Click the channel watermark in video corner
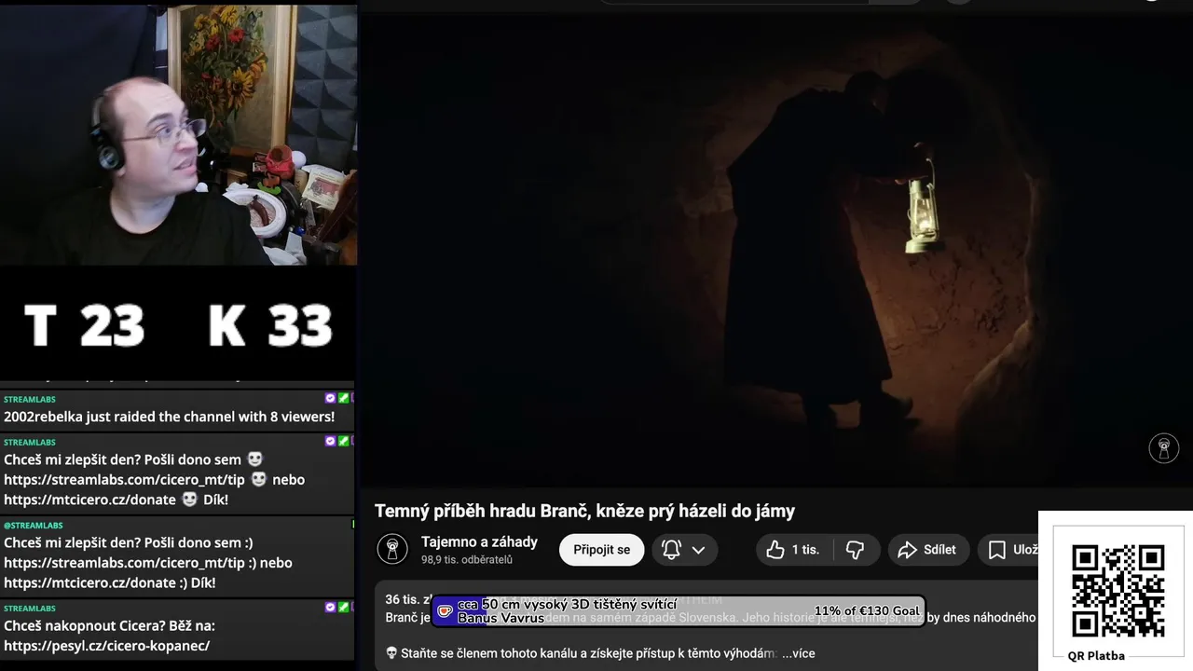The width and height of the screenshot is (1193, 671). coord(1163,448)
